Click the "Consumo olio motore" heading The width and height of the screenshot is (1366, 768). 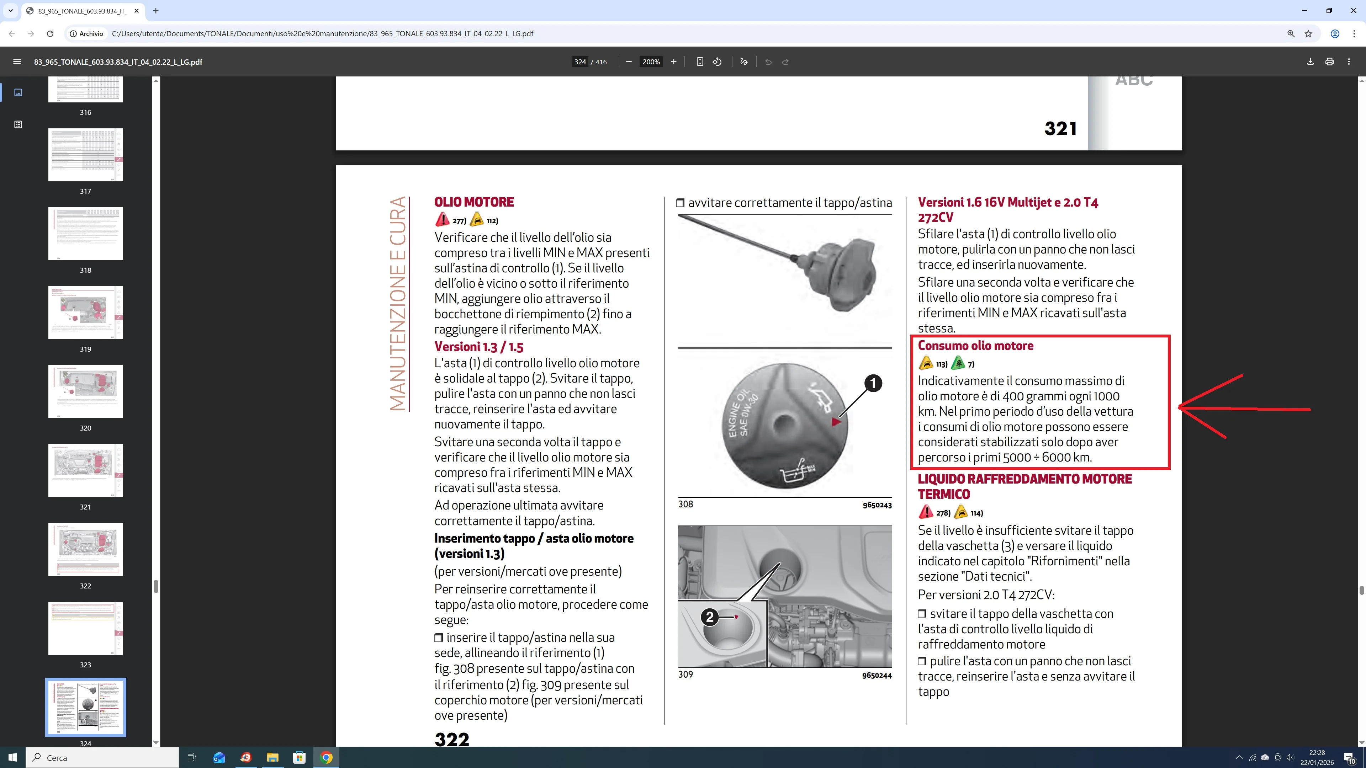pyautogui.click(x=976, y=346)
